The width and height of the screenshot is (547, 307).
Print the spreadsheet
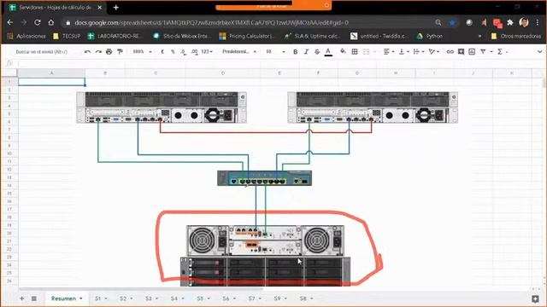click(109, 51)
